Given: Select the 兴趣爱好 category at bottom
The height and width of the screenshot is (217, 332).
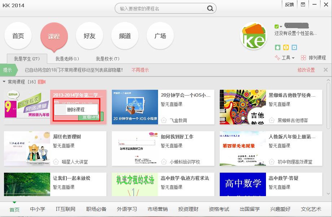Looking at the screenshot, I should (x=280, y=209).
